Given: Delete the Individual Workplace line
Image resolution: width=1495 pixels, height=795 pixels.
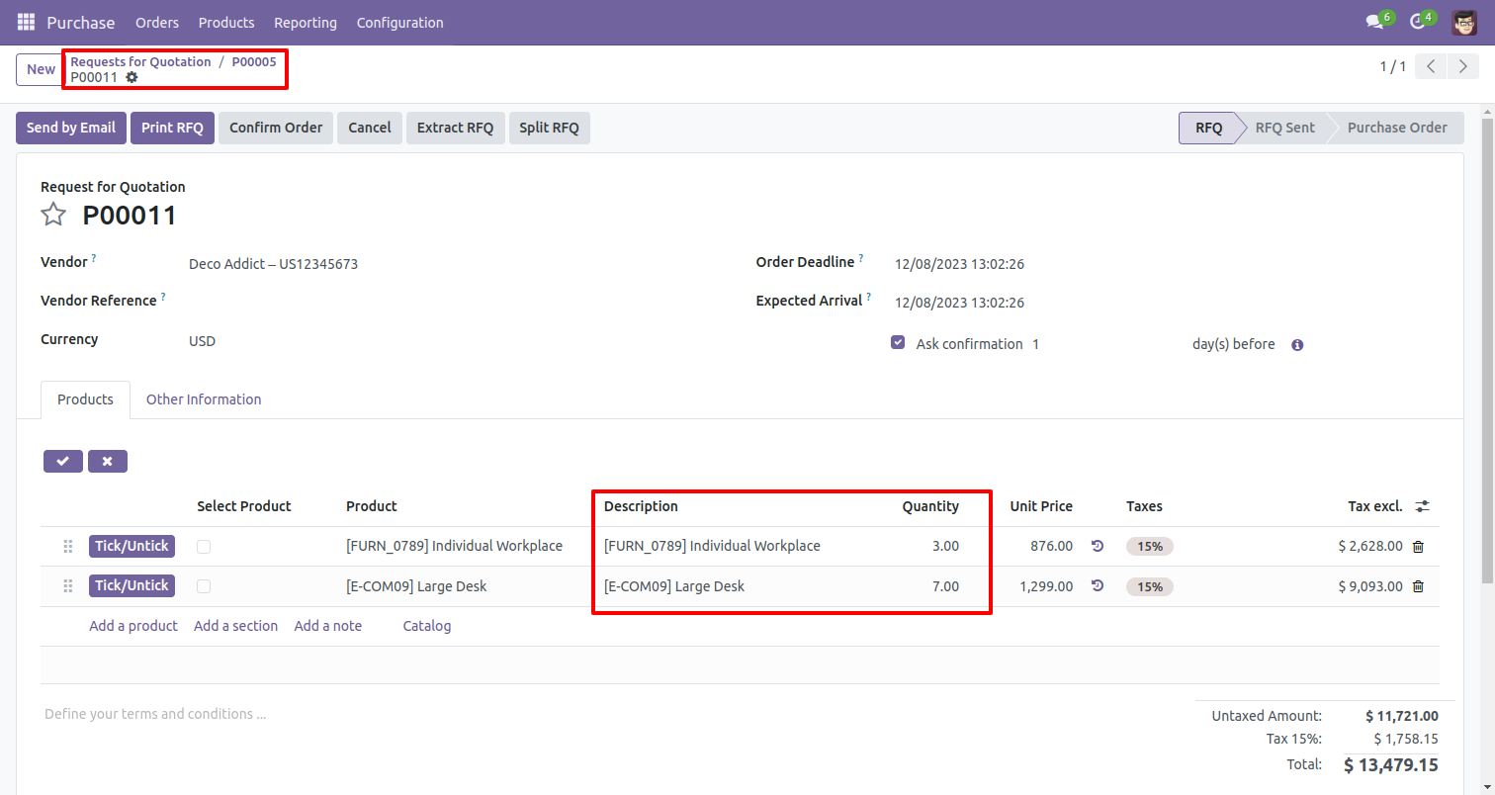Looking at the screenshot, I should pos(1418,546).
